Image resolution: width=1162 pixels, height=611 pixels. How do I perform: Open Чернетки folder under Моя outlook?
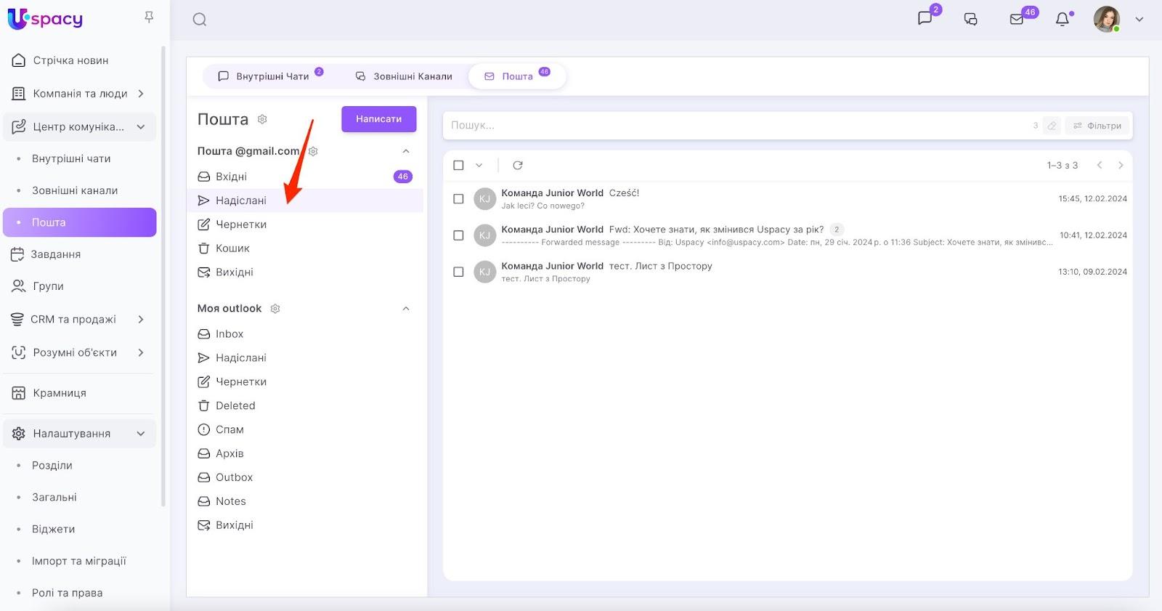pos(305,382)
